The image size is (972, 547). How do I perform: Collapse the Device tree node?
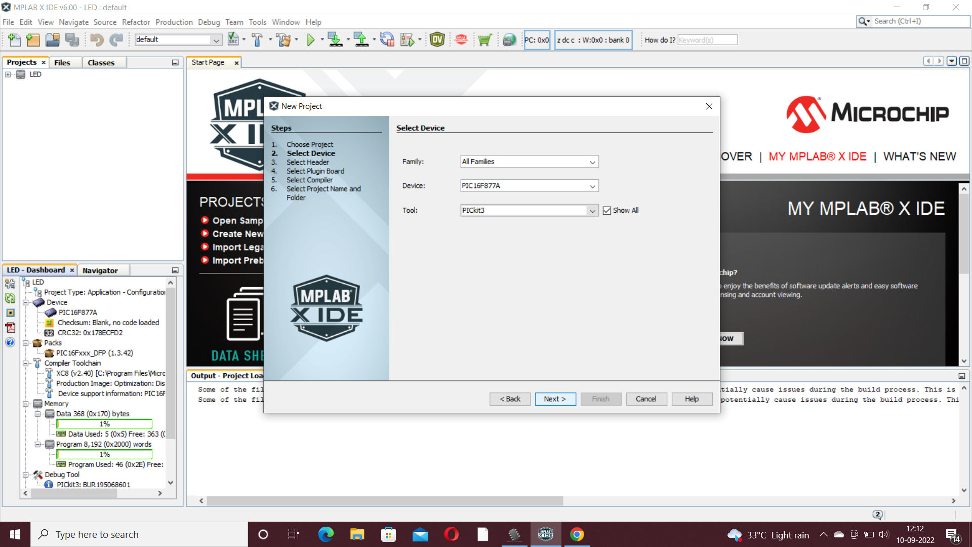click(x=25, y=302)
